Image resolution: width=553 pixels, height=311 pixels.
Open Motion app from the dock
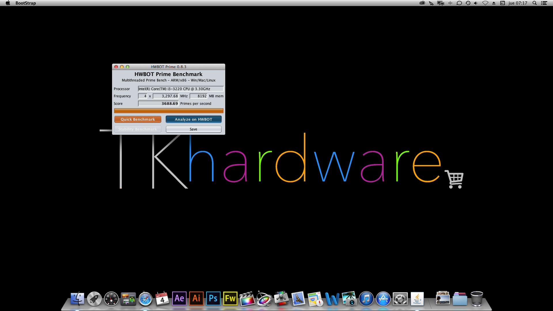coord(264,299)
